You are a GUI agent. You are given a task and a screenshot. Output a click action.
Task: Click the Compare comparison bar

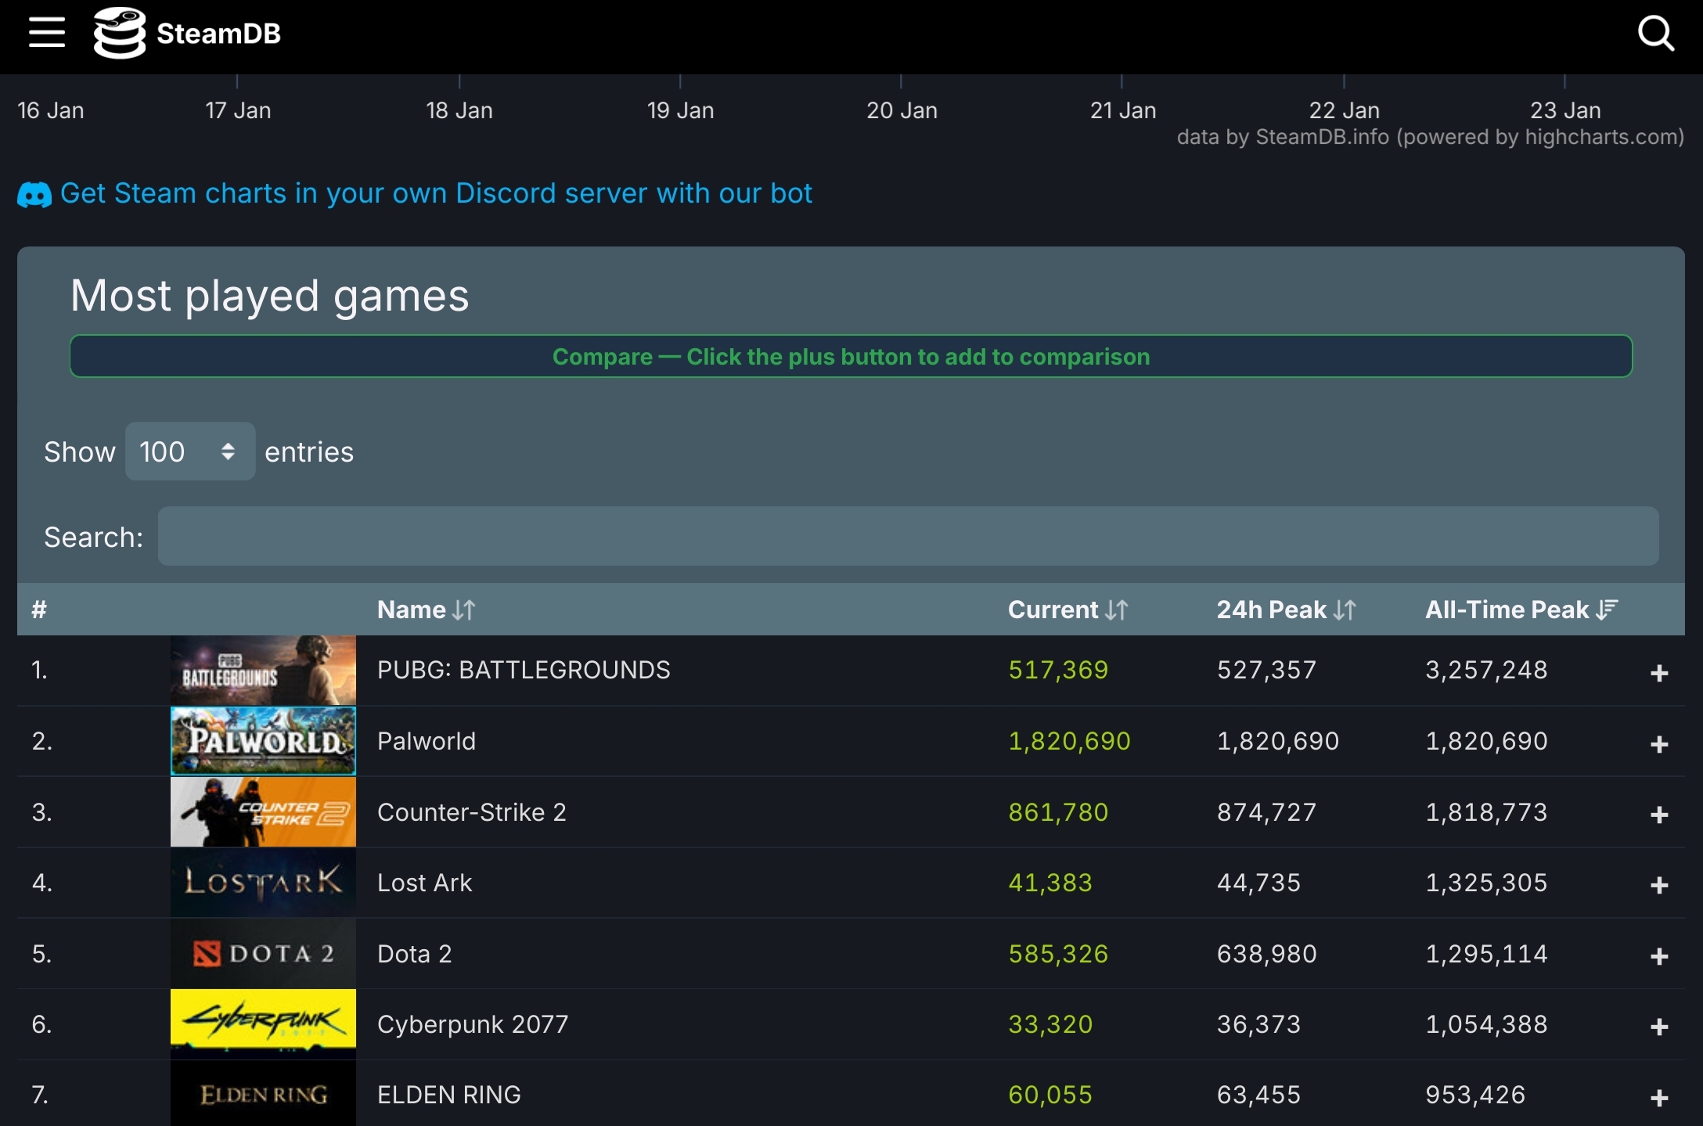[x=851, y=356]
